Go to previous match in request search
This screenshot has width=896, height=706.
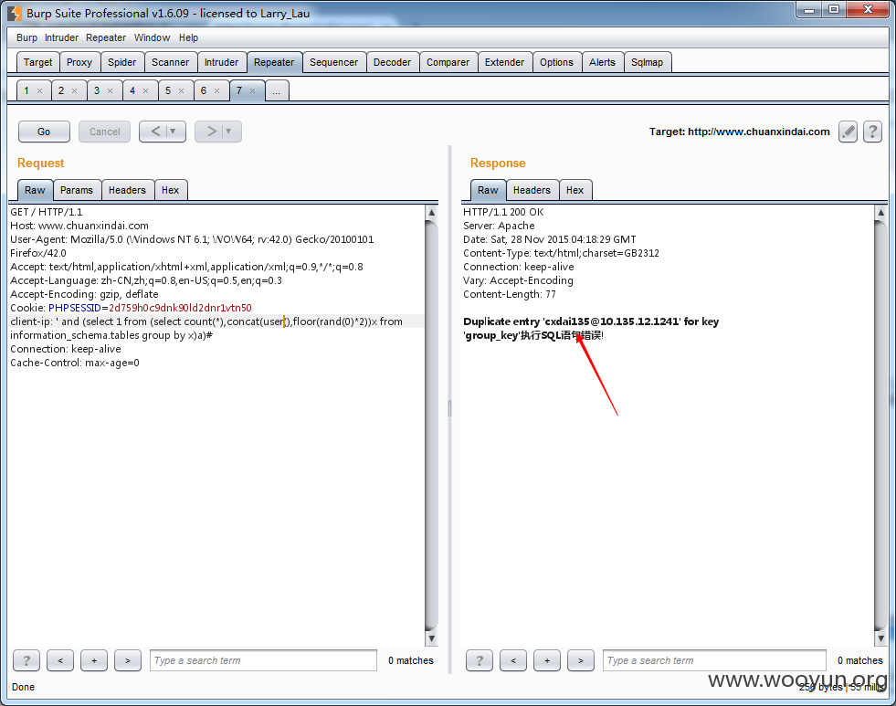(x=60, y=661)
